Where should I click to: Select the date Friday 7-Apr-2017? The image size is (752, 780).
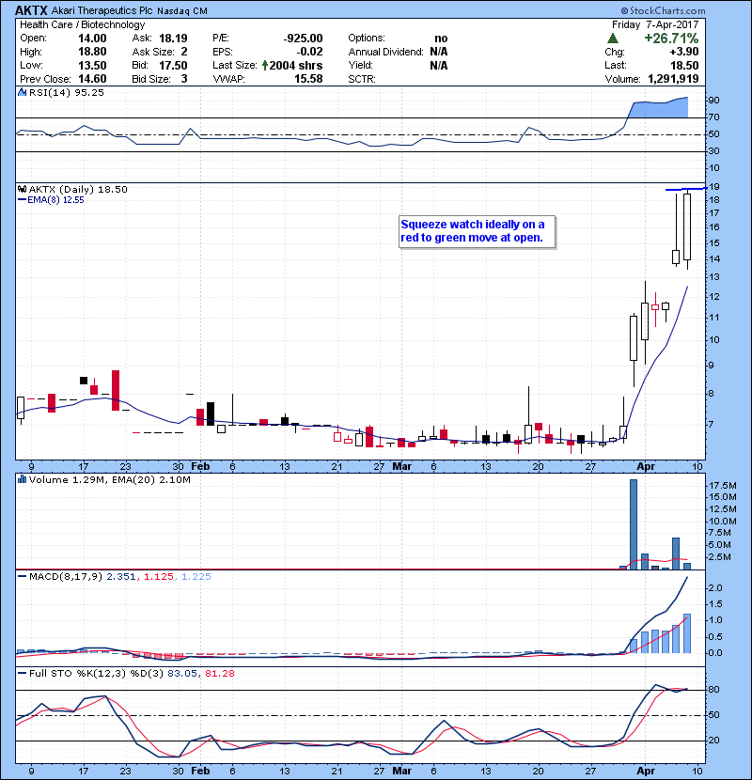coord(655,24)
